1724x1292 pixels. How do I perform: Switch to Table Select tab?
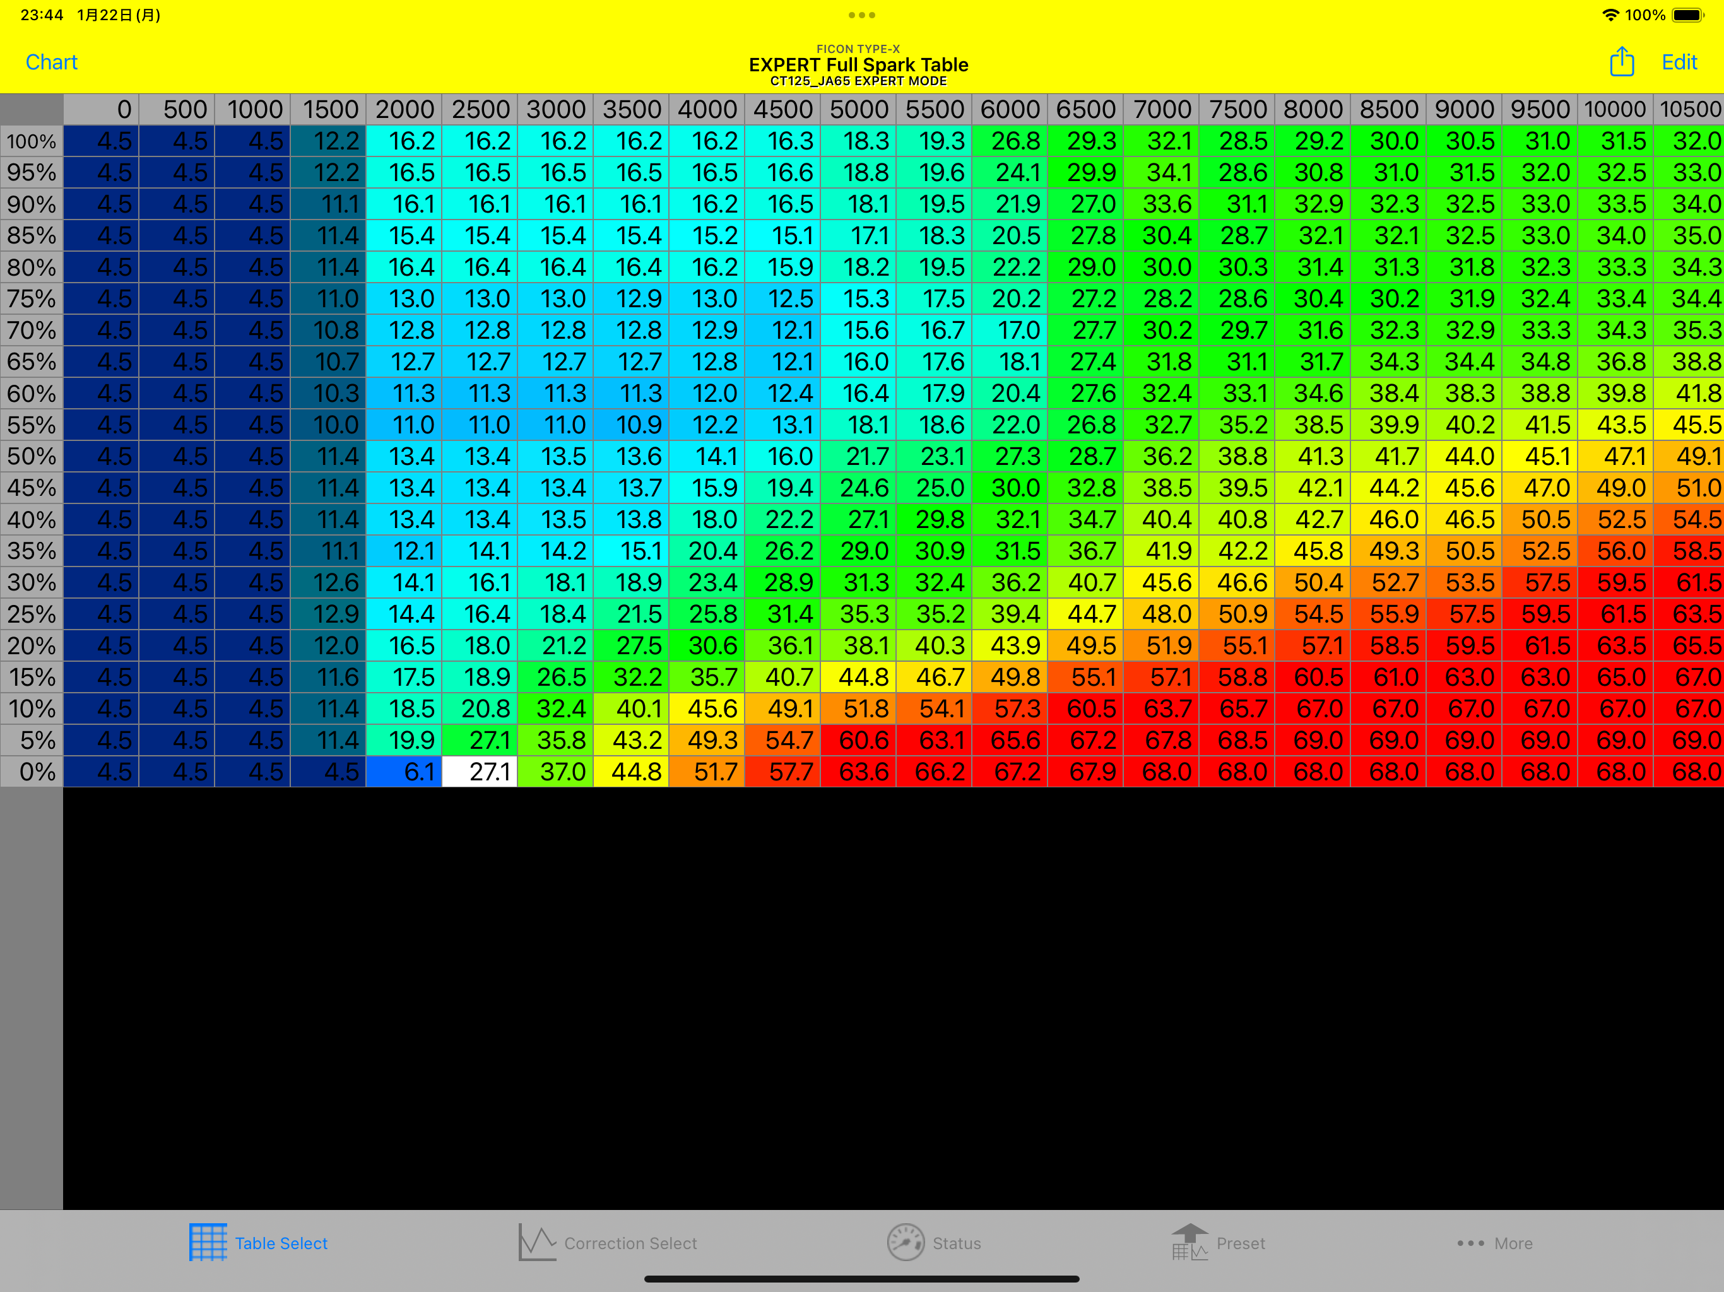[x=258, y=1243]
